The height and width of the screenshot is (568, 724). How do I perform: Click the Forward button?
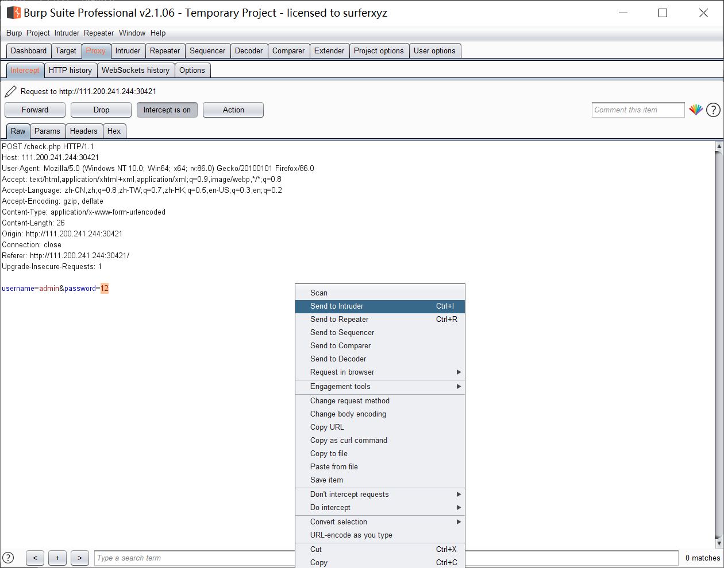[35, 110]
